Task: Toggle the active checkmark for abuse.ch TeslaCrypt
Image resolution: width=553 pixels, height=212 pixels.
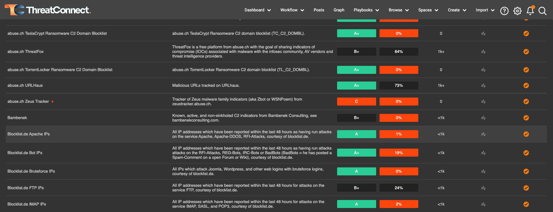Action: [526, 34]
